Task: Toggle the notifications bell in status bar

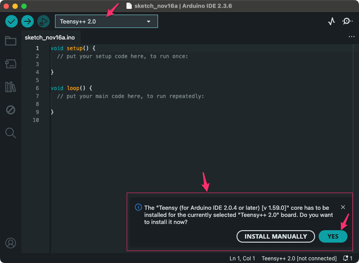Action: pos(348,258)
